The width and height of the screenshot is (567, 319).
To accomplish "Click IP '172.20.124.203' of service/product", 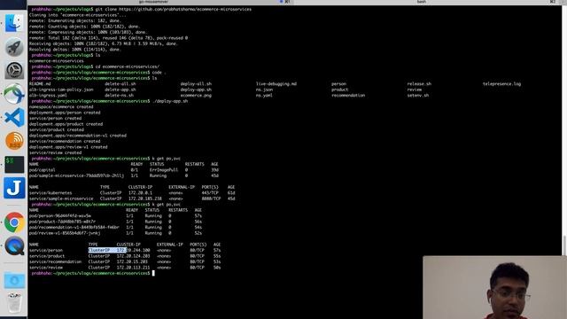I will pos(133,256).
